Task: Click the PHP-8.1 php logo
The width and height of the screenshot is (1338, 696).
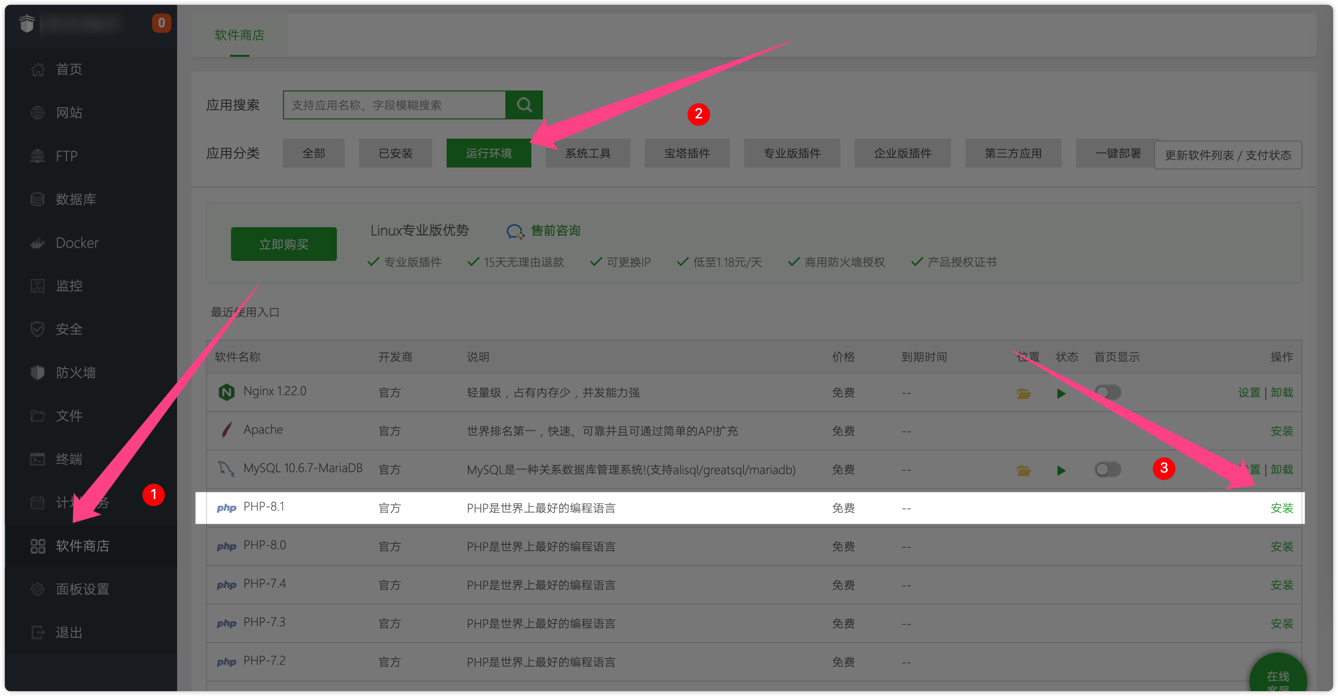Action: click(x=227, y=508)
